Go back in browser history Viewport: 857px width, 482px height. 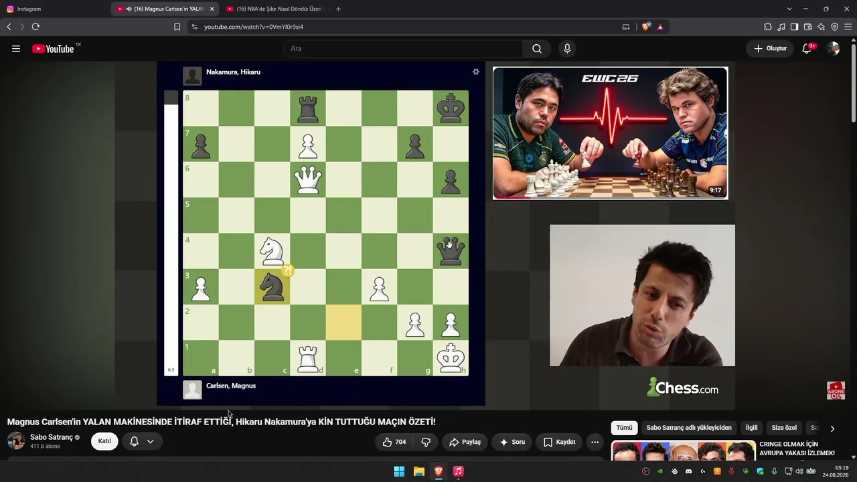(x=9, y=27)
